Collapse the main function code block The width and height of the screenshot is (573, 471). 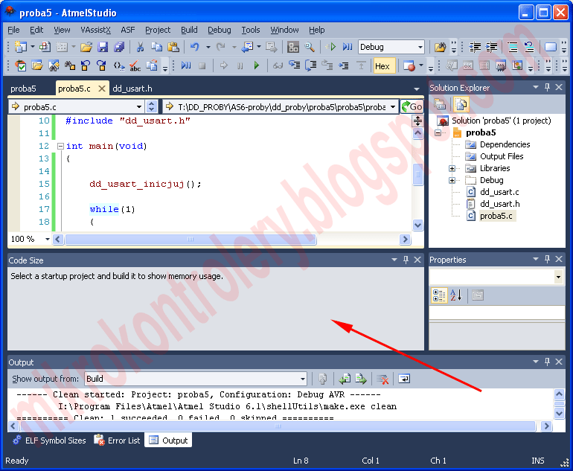(61, 146)
